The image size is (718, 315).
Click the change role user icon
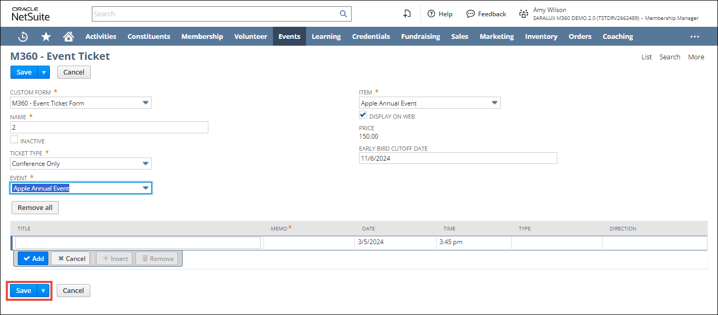coord(523,14)
